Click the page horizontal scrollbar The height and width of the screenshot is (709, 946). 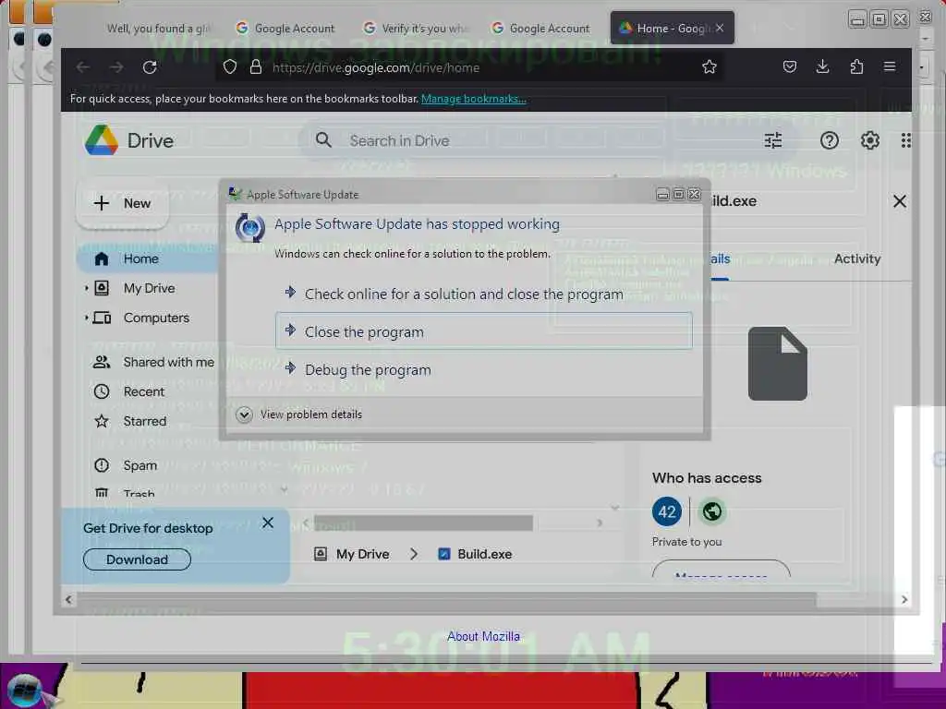[446, 599]
